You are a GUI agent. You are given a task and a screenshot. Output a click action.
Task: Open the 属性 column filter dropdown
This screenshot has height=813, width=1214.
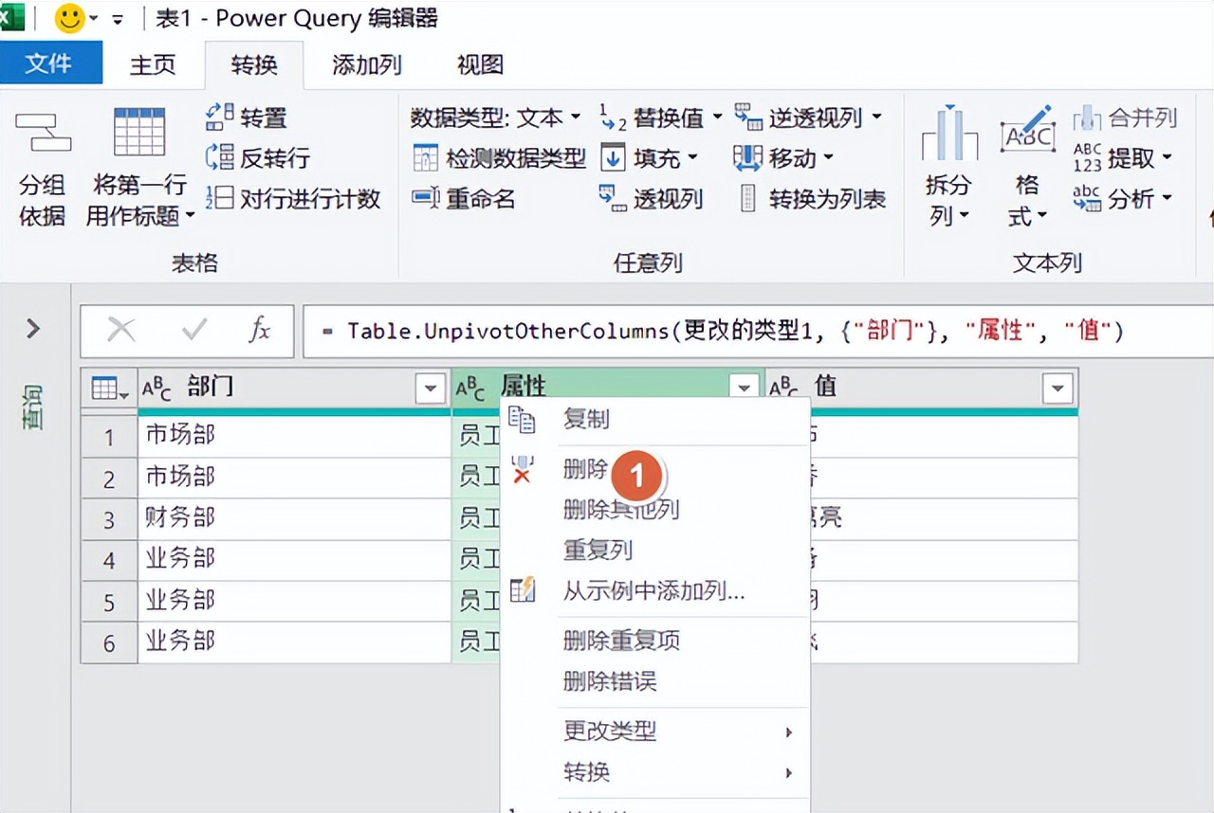pyautogui.click(x=745, y=388)
